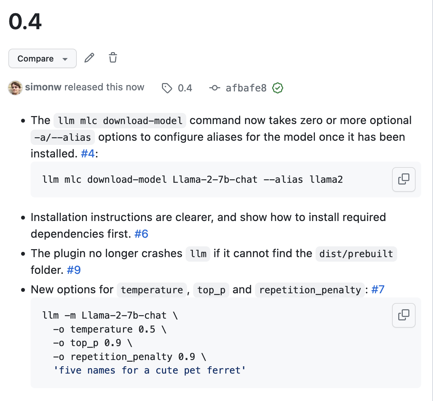The height and width of the screenshot is (401, 433).
Task: Open issue #7 link
Action: (378, 289)
